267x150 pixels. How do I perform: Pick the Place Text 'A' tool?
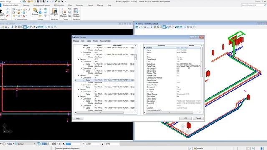click(x=24, y=16)
